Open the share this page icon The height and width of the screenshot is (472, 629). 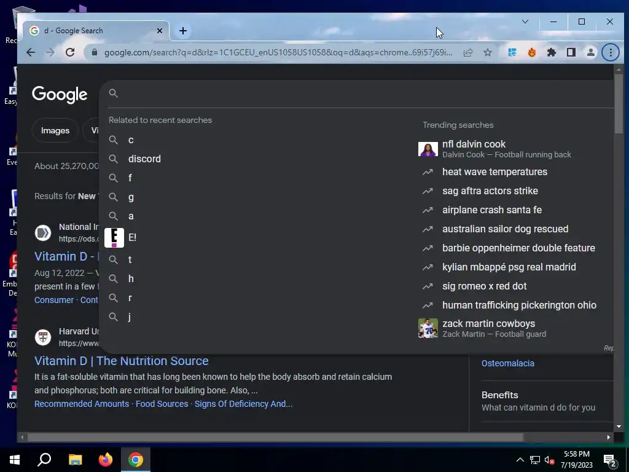[467, 53]
